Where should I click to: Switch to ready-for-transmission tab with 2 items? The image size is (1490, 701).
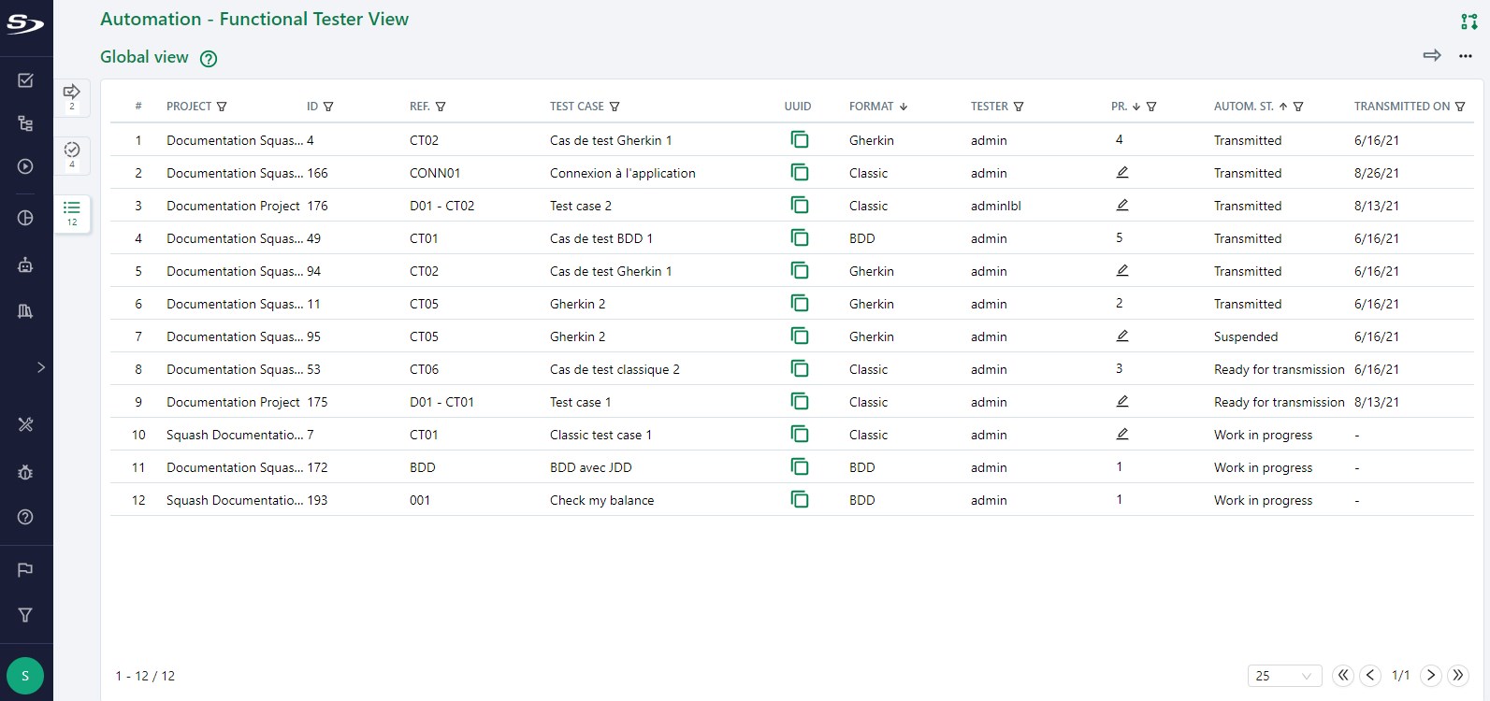click(x=72, y=96)
